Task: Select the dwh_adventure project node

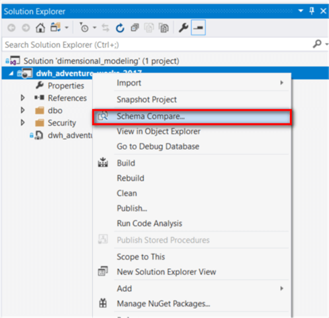Action: (x=65, y=73)
